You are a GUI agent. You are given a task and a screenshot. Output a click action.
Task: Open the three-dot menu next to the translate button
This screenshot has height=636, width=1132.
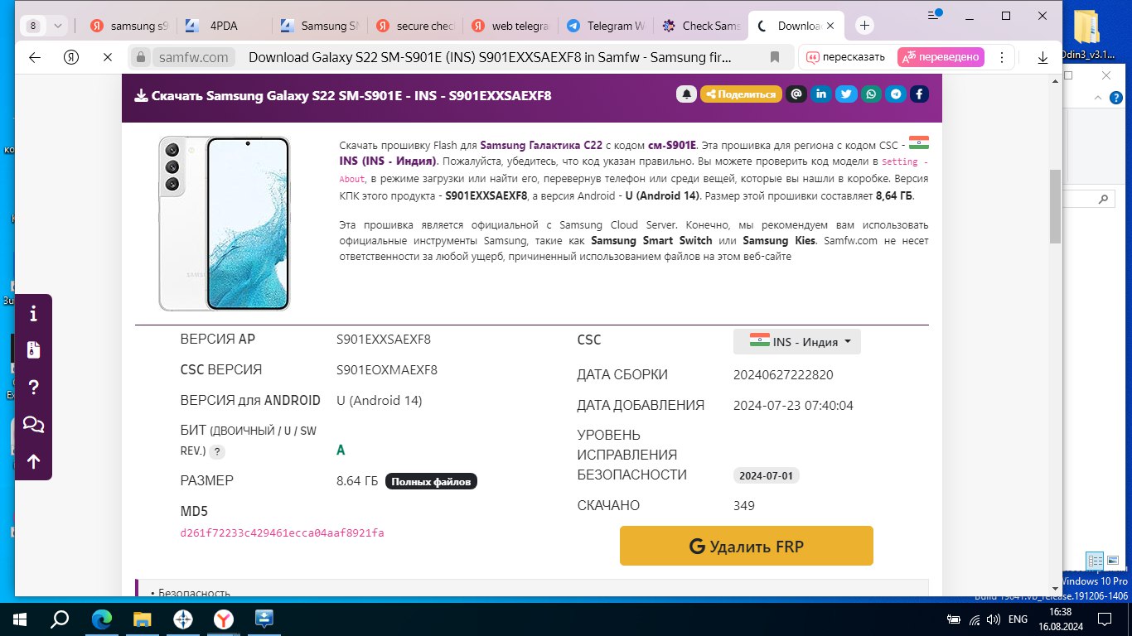[1003, 57]
